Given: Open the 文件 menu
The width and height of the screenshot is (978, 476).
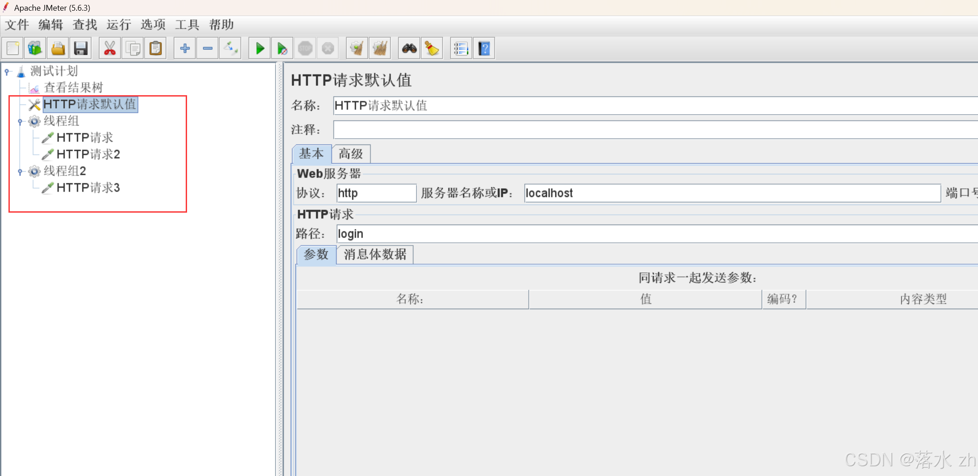Looking at the screenshot, I should [17, 24].
